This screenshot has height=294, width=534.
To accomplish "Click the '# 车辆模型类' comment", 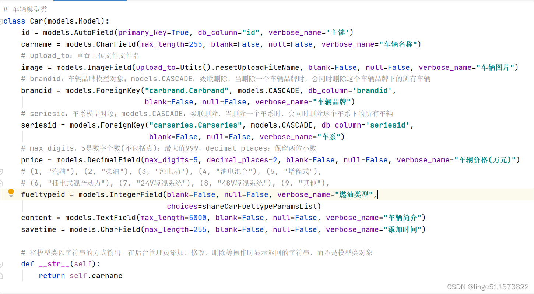I will pyautogui.click(x=25, y=10).
